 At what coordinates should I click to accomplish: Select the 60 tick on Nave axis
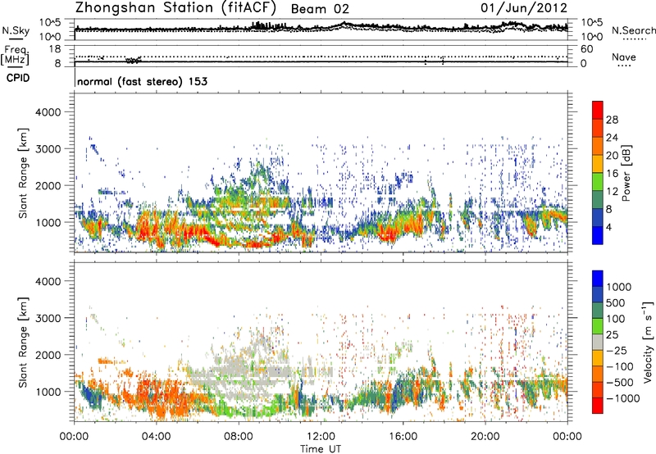tap(586, 49)
